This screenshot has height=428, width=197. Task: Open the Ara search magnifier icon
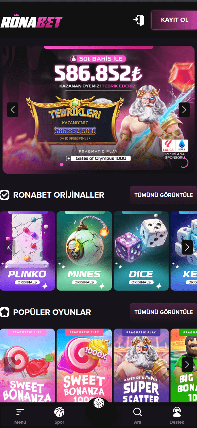coord(137,412)
